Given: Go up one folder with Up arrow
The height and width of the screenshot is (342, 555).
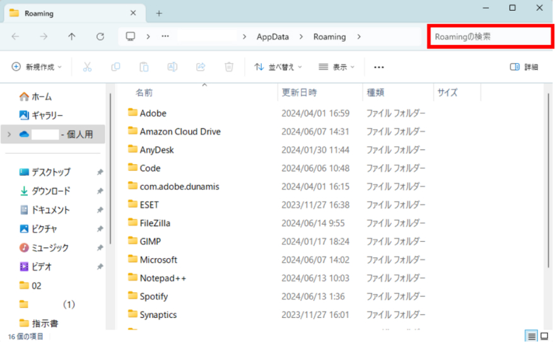Looking at the screenshot, I should point(72,37).
